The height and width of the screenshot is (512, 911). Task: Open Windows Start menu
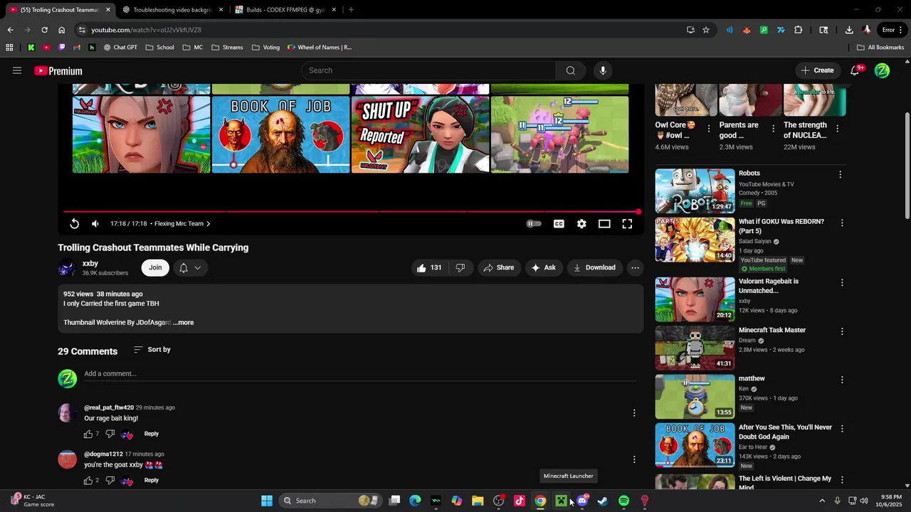pyautogui.click(x=267, y=501)
